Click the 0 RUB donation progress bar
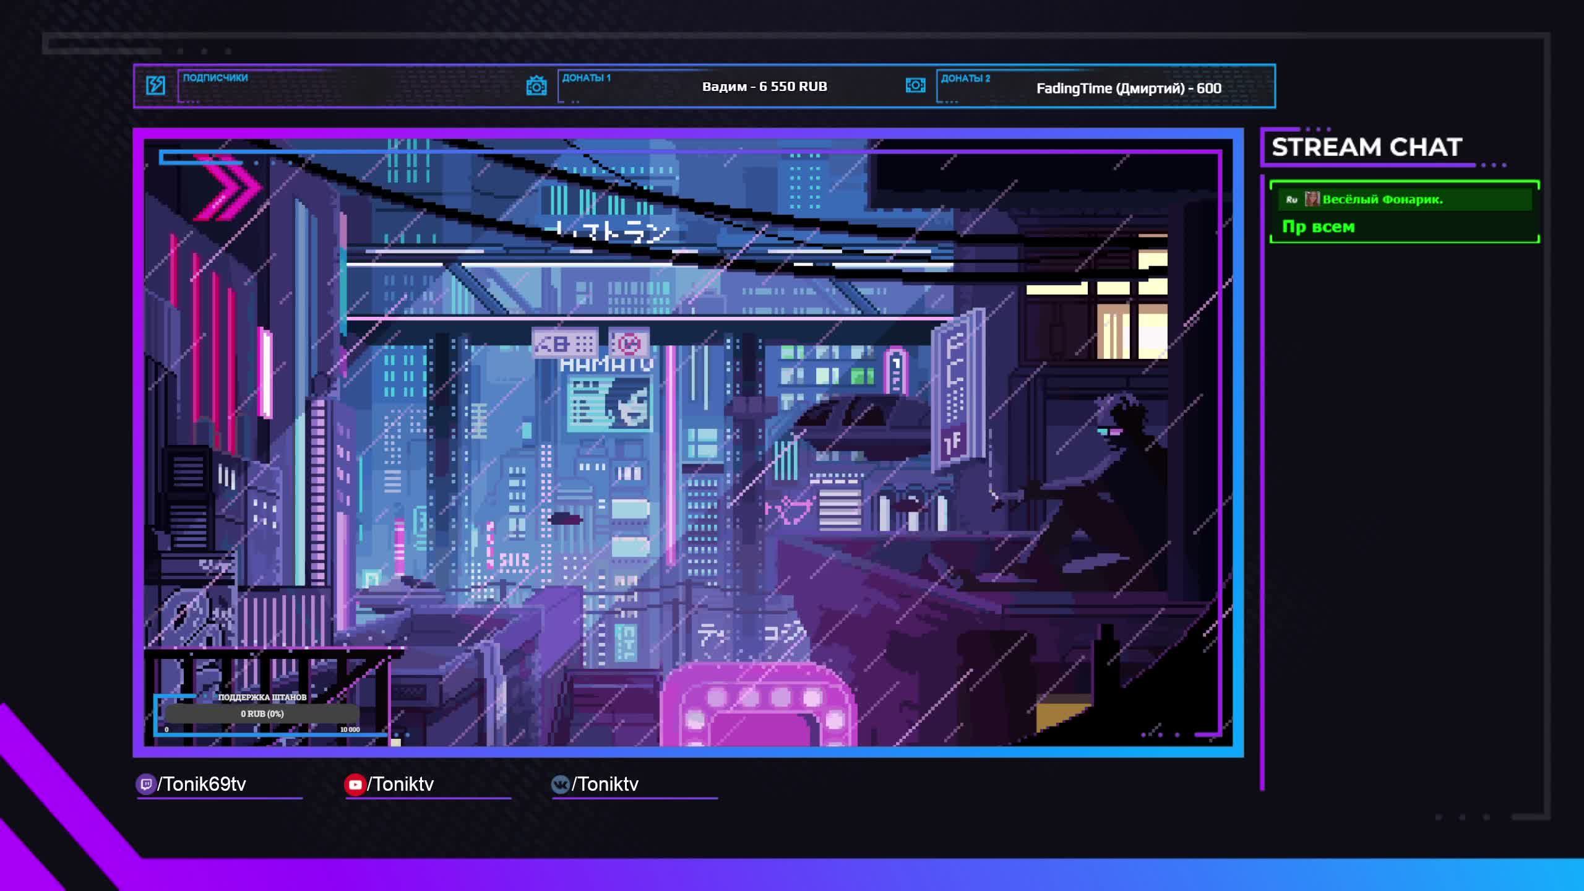Screen dimensions: 1584x891 point(262,713)
